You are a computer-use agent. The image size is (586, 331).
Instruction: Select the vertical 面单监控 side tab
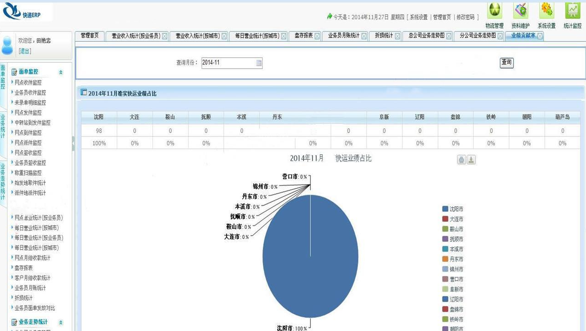pos(3,77)
